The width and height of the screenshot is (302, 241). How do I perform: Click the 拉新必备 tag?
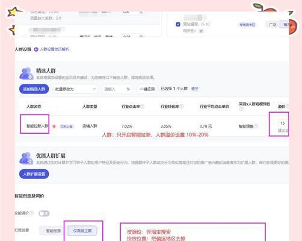click(x=66, y=127)
